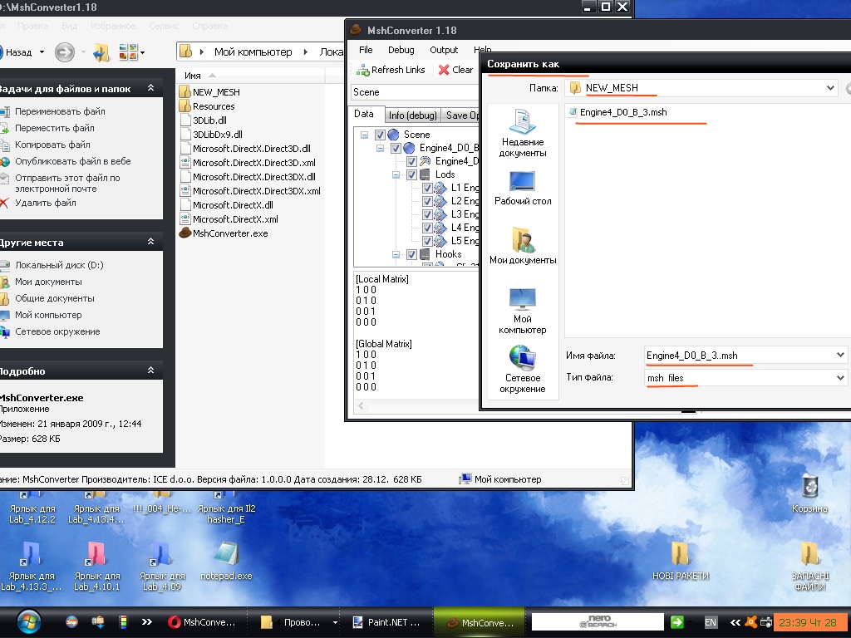Open Локальный диск (D:) link
The width and height of the screenshot is (851, 638).
pyautogui.click(x=59, y=265)
